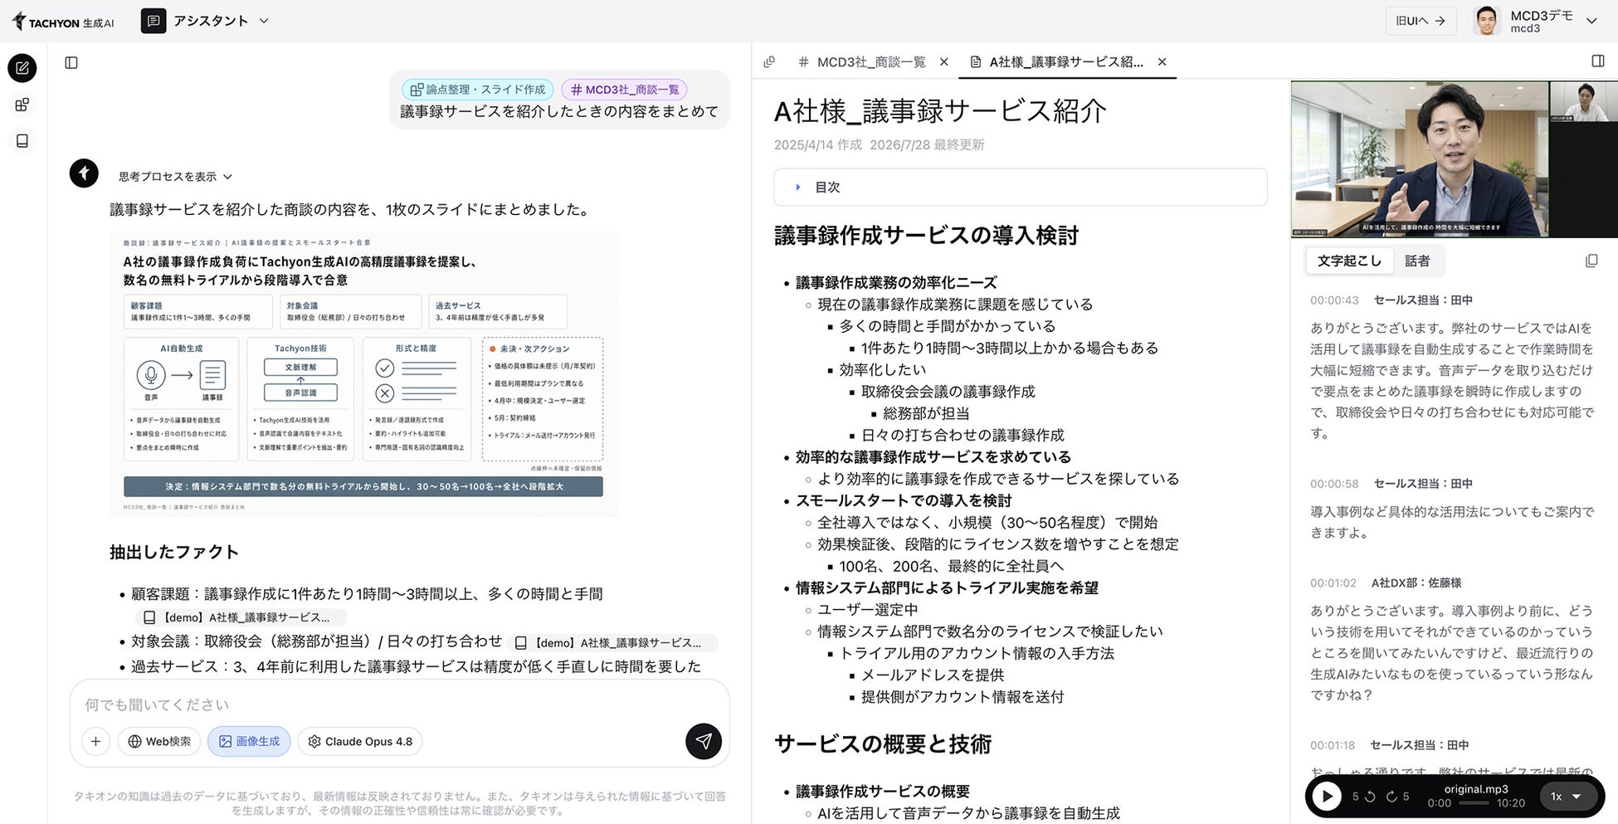Click the bullet 総務部が担当

(x=926, y=413)
